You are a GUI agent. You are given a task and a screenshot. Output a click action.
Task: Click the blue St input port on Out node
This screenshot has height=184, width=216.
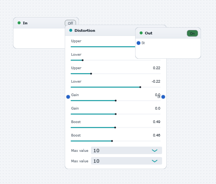pyautogui.click(x=139, y=43)
